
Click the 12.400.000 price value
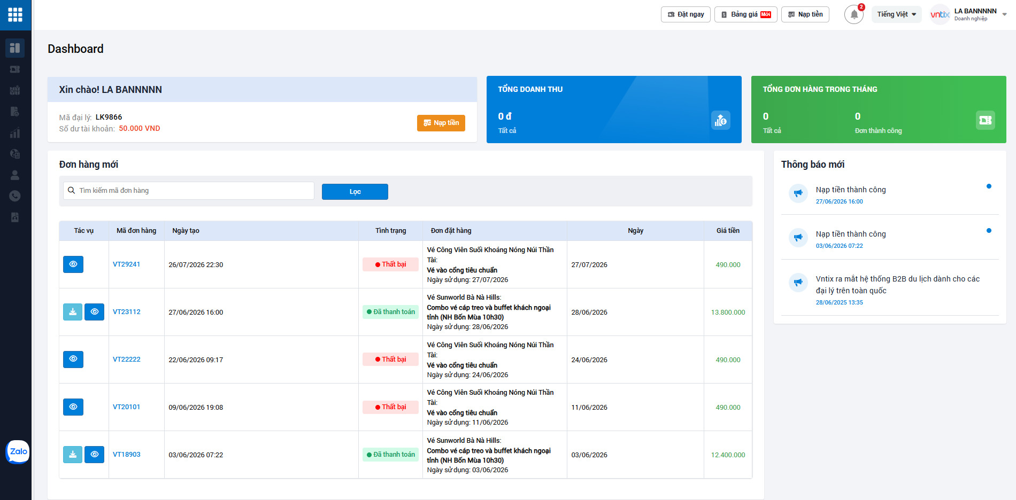coord(728,455)
